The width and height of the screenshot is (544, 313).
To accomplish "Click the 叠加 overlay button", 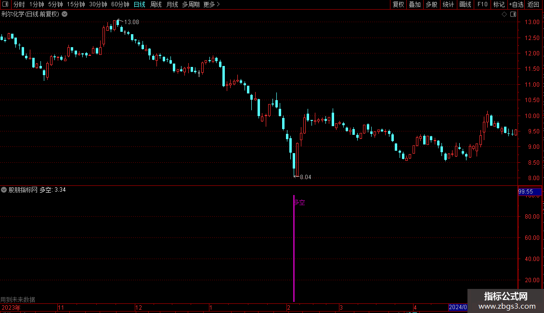I will coord(414,4).
